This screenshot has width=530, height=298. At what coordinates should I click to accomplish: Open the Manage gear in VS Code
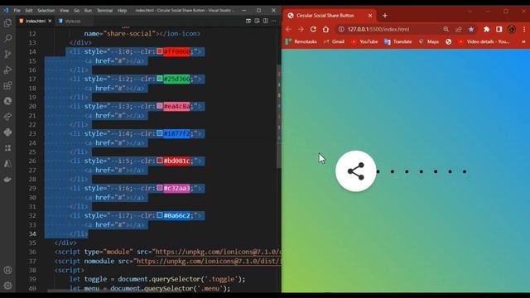(7, 286)
